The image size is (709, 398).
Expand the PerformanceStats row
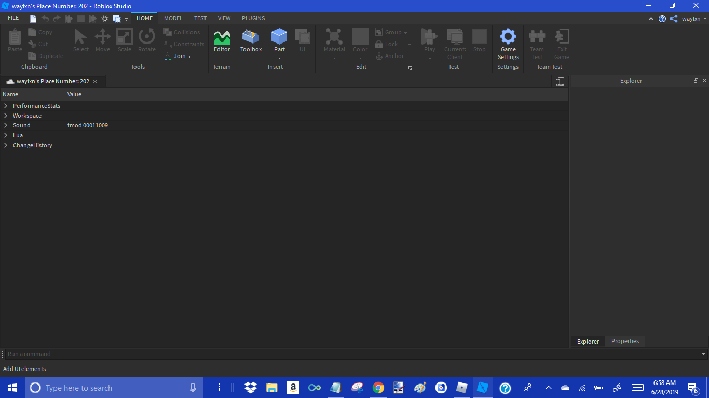coord(6,106)
